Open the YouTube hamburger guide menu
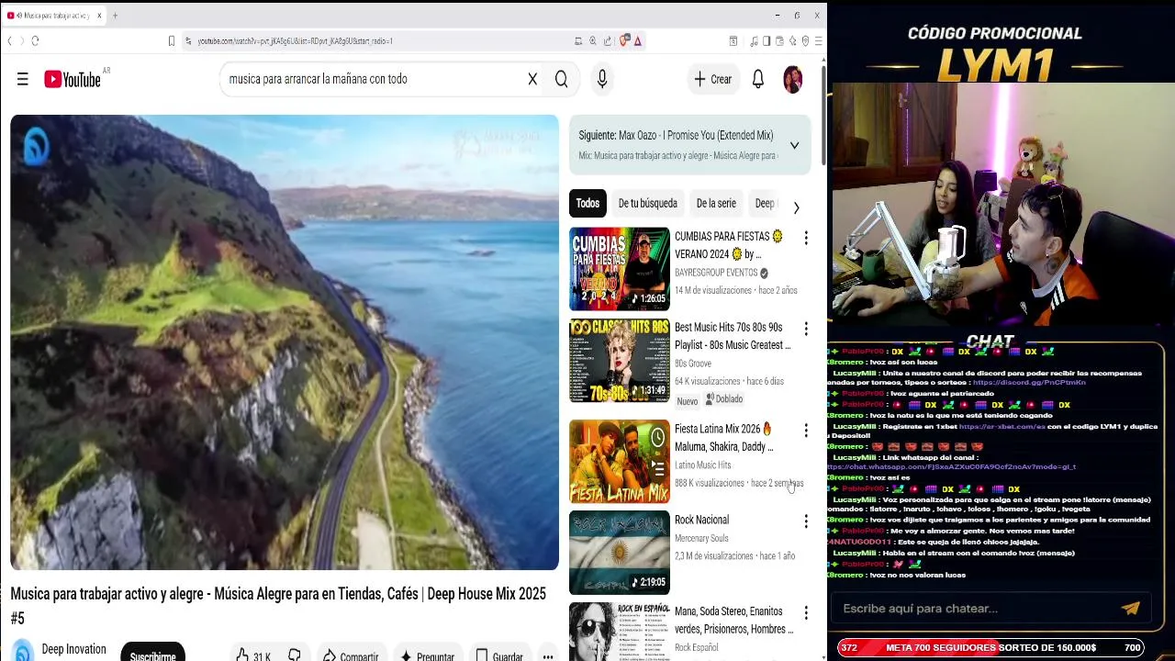 click(23, 79)
